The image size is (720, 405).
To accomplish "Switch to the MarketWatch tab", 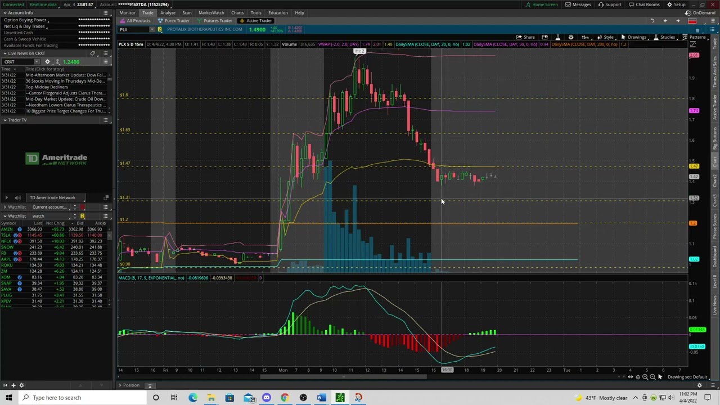I will pos(211,12).
